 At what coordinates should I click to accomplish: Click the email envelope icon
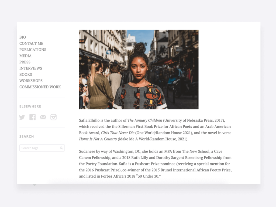click(x=43, y=117)
